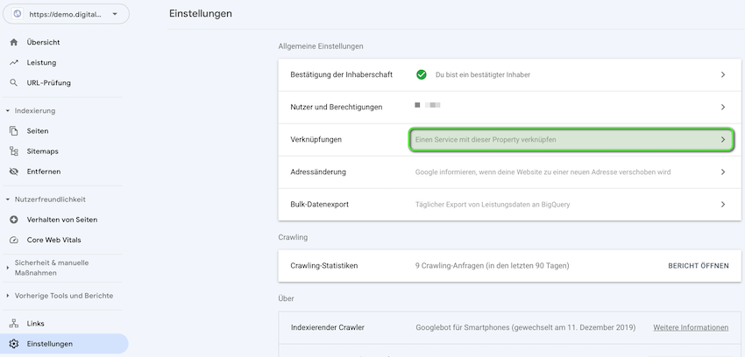The width and height of the screenshot is (745, 357).
Task: Click the globe icon in the property selector
Action: (18, 14)
